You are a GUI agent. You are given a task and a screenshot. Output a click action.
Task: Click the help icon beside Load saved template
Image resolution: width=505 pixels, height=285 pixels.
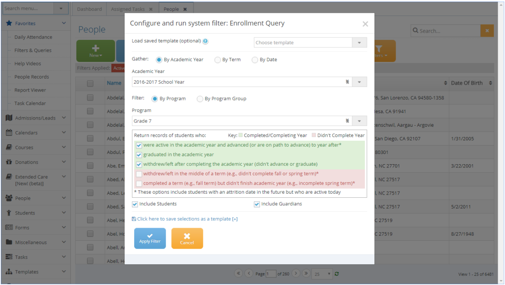pyautogui.click(x=206, y=41)
